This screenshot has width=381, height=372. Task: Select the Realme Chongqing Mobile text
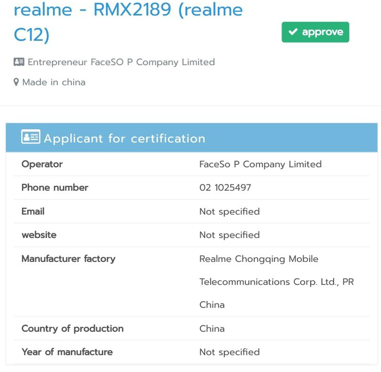click(x=259, y=259)
